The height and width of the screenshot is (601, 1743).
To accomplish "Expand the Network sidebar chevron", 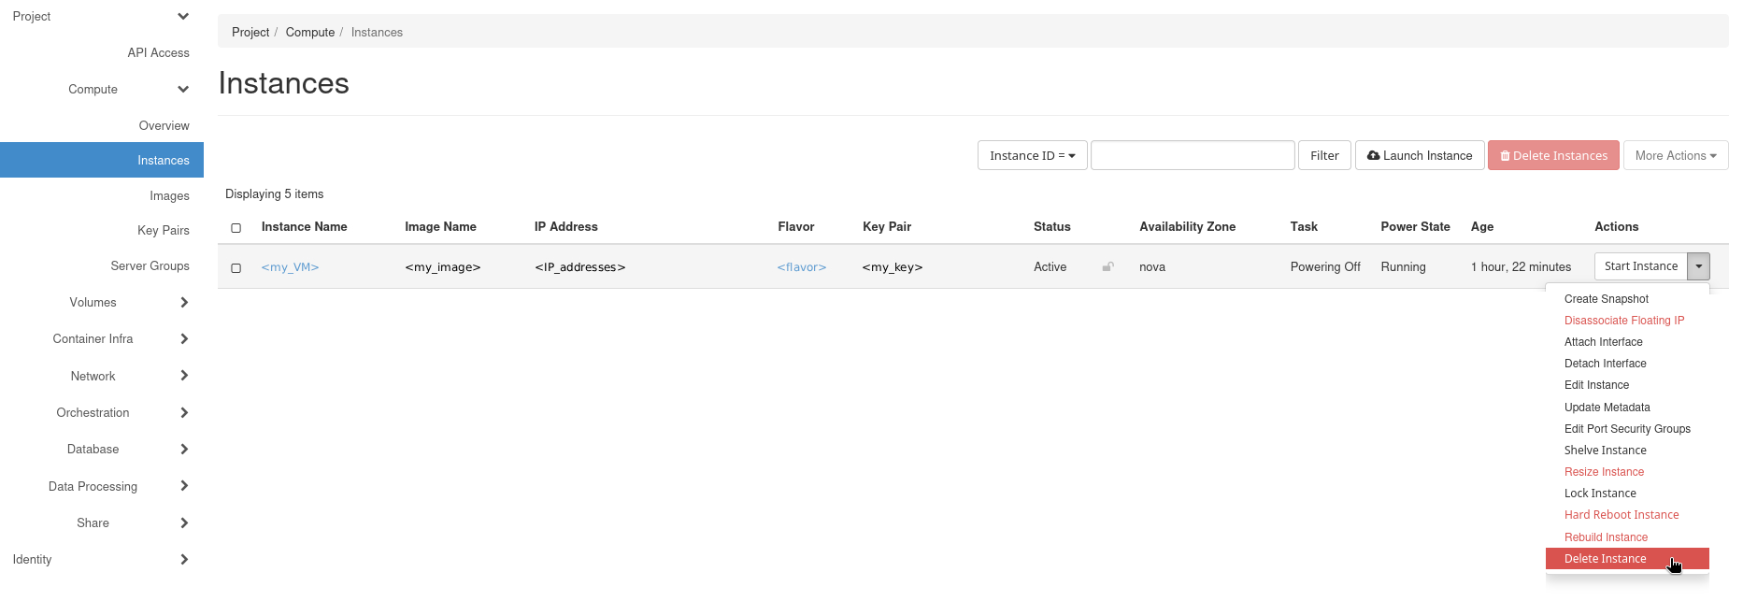I will click(x=184, y=376).
